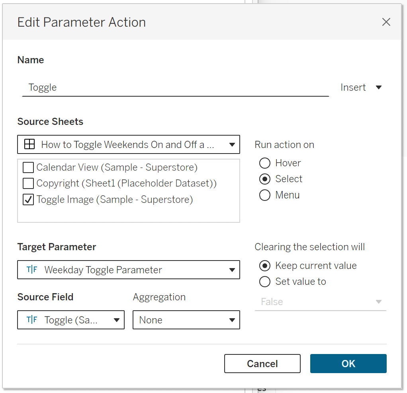The image size is (407, 393).
Task: Click the Cancel button
Action: pos(262,364)
